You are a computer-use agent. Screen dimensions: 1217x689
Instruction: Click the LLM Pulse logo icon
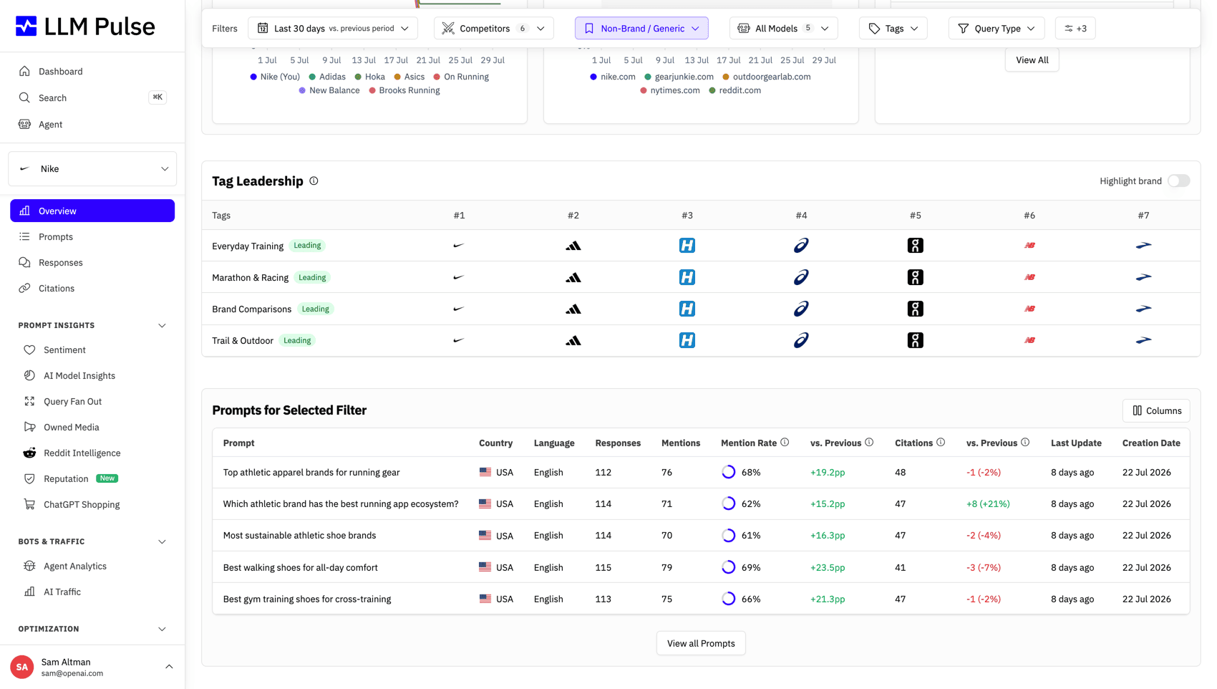[x=26, y=26]
